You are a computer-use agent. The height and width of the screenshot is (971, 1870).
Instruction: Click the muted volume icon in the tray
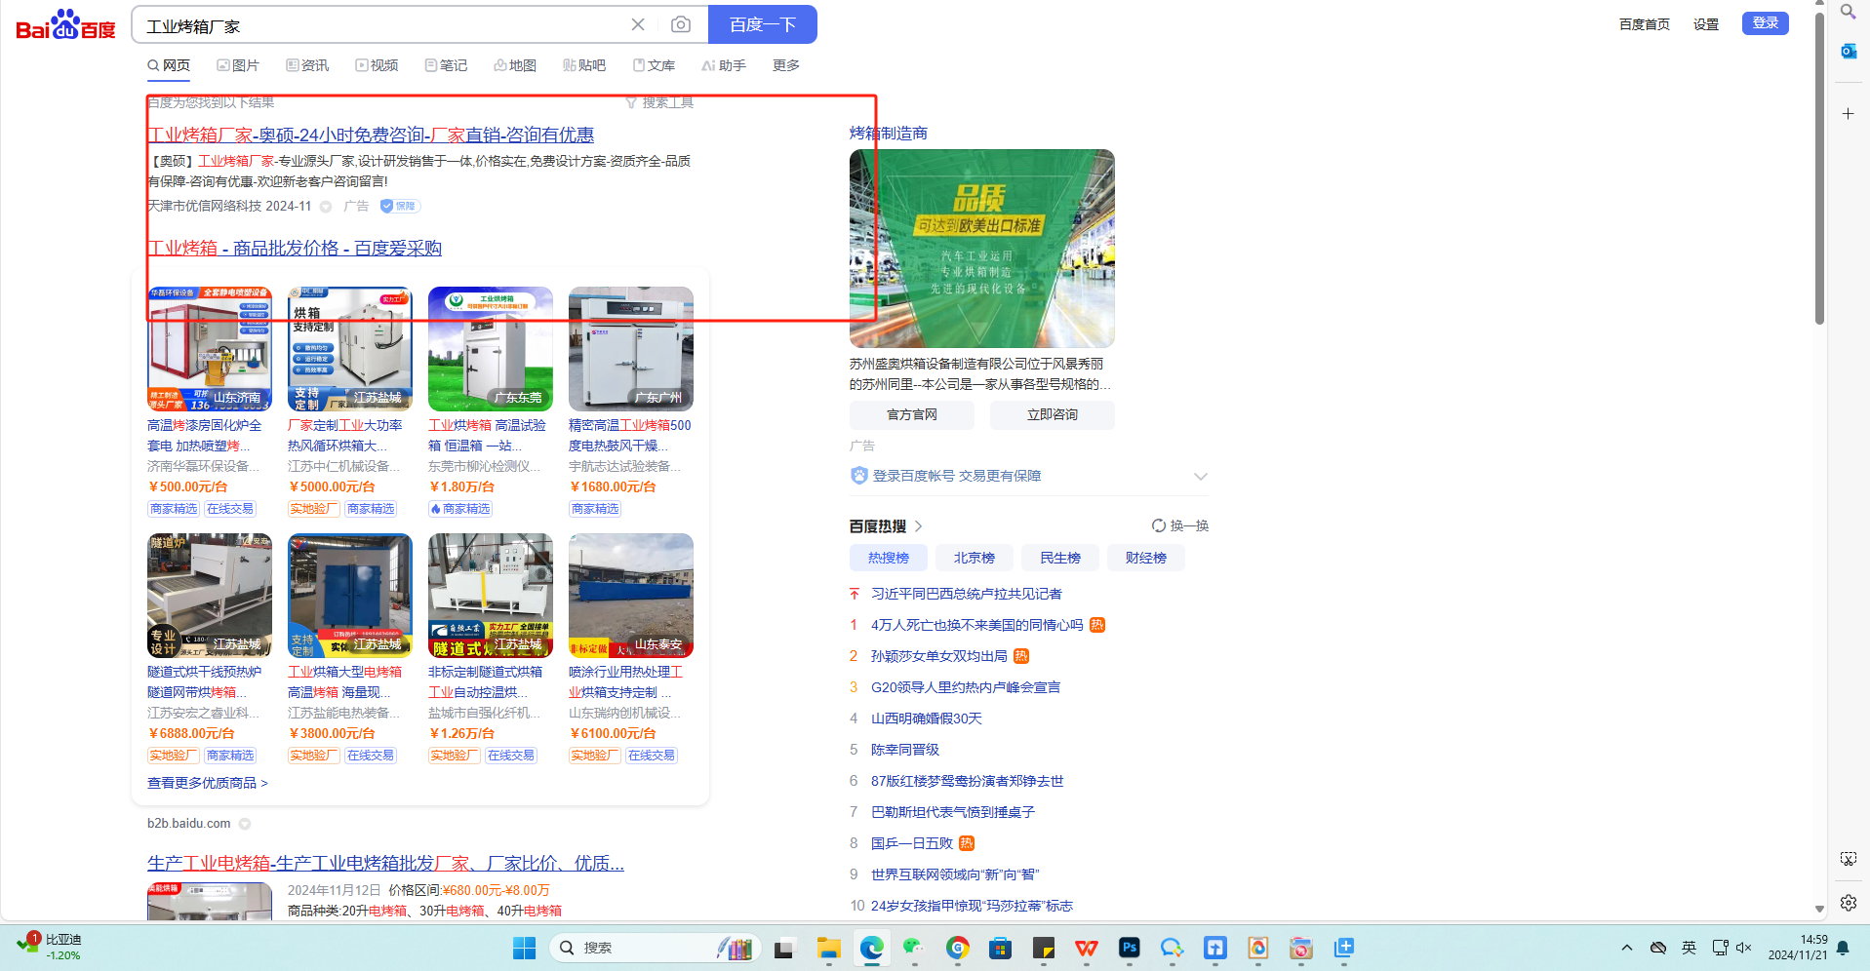click(1744, 948)
